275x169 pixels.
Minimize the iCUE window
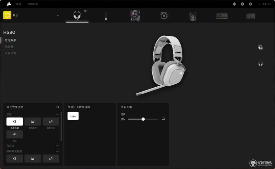260,4
